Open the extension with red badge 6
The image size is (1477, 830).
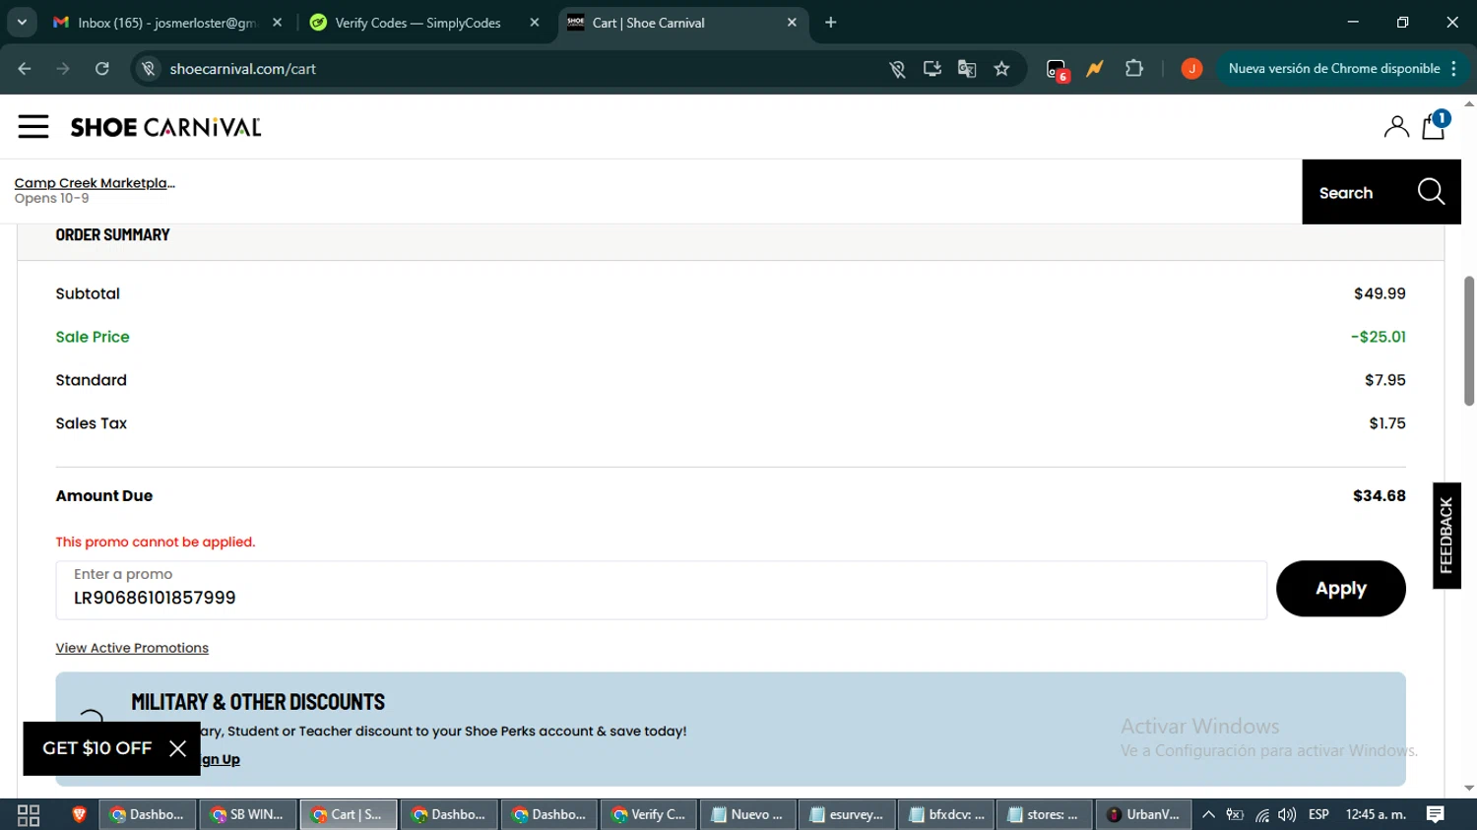(1057, 70)
